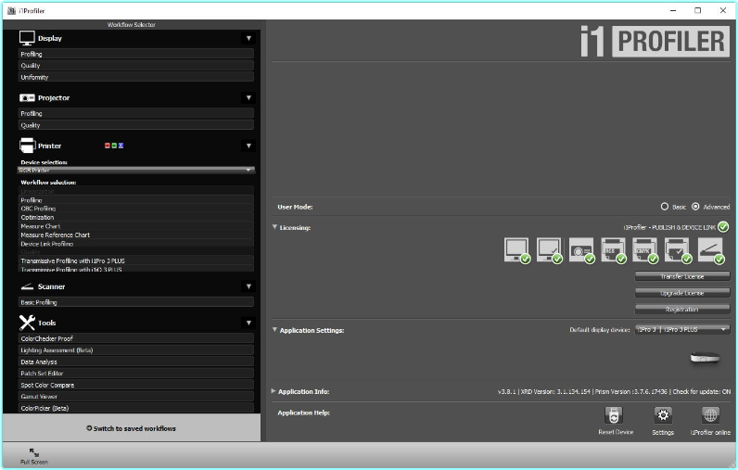738x470 pixels.
Task: Open Lighting Assessment (Beta) tool
Action: 136,350
